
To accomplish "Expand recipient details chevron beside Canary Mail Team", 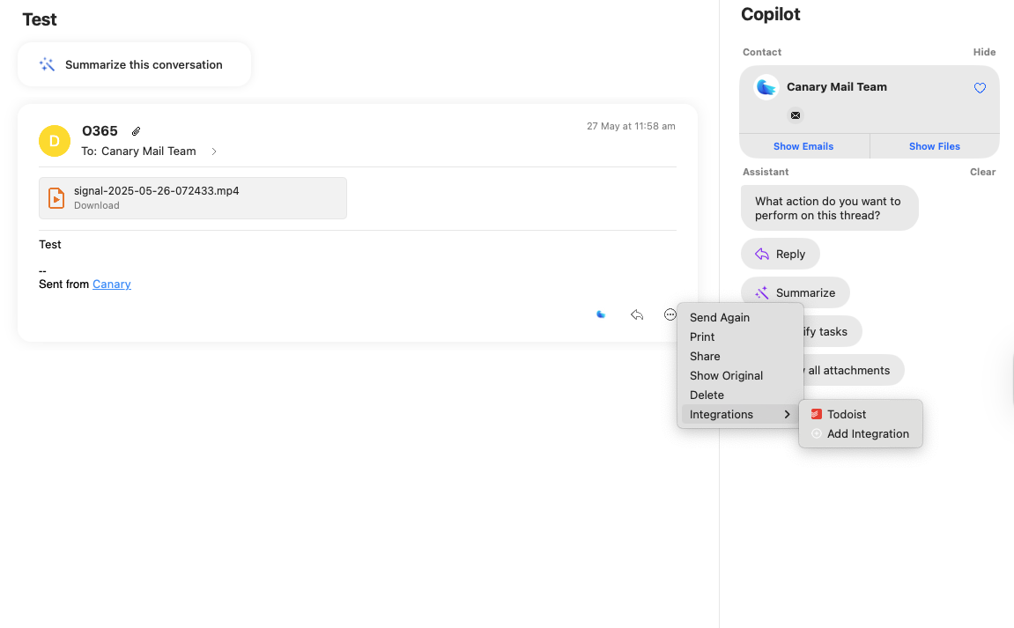I will pos(214,151).
